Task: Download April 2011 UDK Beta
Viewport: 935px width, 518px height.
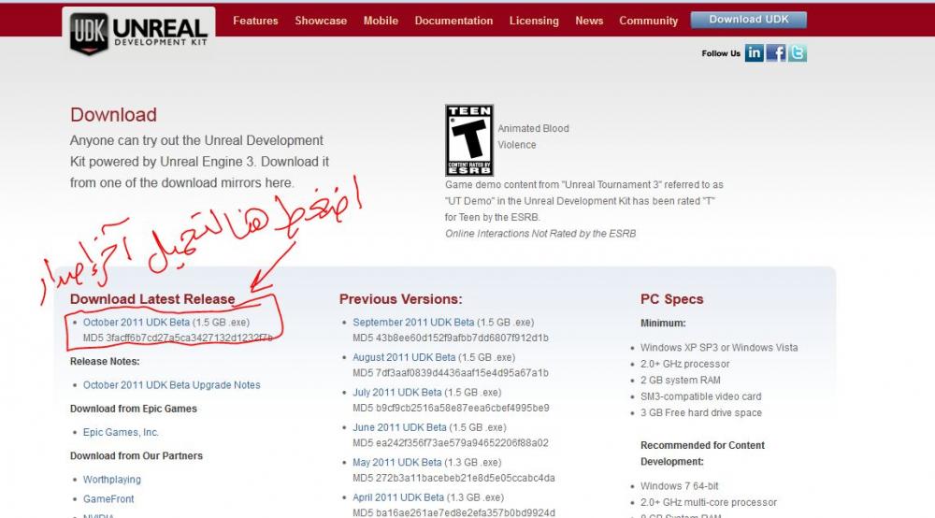Action: click(x=398, y=497)
